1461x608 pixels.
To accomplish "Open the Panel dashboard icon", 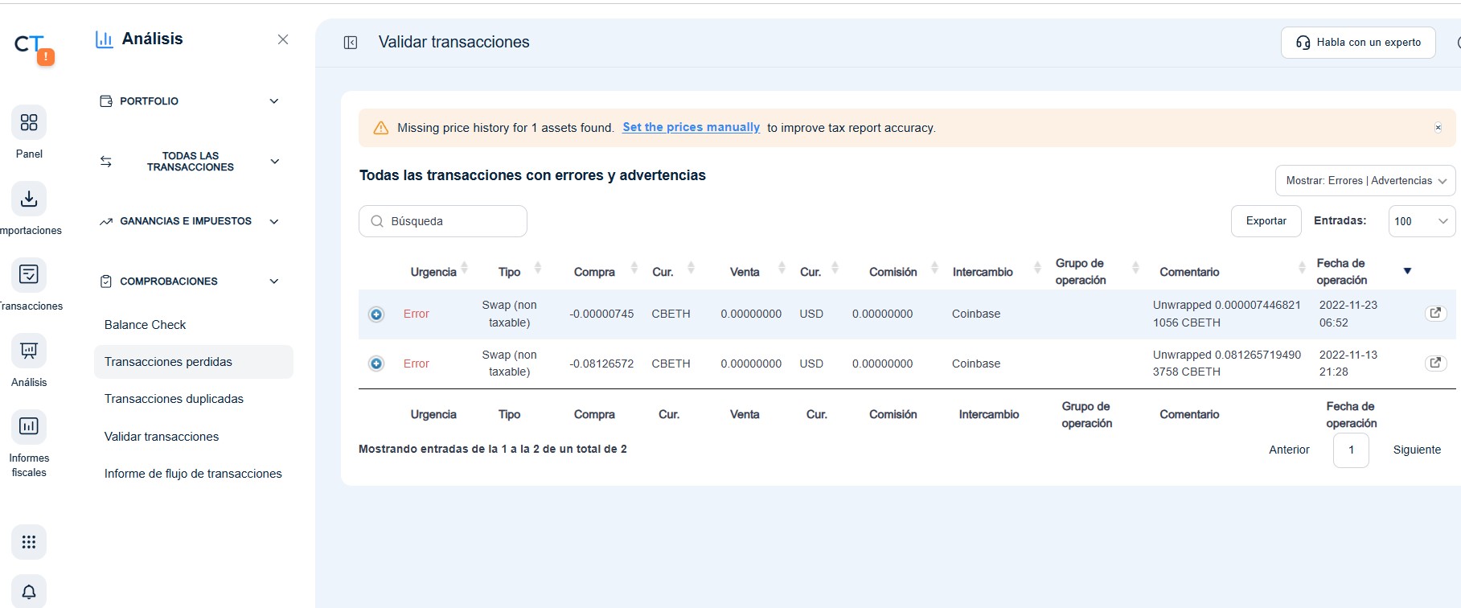I will pos(29,122).
